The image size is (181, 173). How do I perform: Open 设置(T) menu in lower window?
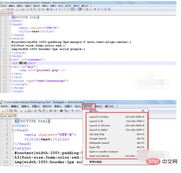[68, 106]
